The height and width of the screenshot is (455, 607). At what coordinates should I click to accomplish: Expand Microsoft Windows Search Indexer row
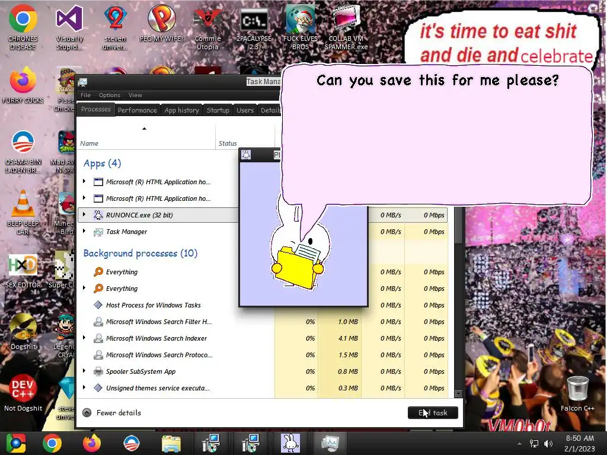[84, 338]
